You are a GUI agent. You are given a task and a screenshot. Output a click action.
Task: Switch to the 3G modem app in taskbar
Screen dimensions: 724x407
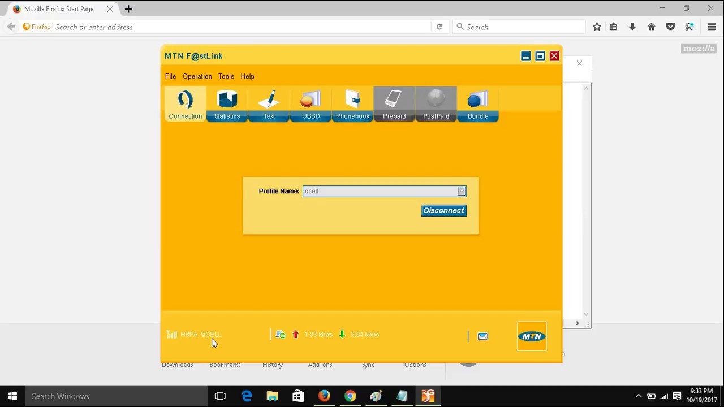click(428, 396)
